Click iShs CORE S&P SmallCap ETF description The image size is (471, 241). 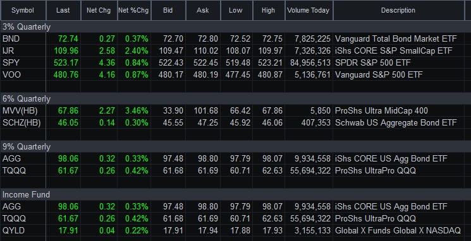(x=393, y=50)
